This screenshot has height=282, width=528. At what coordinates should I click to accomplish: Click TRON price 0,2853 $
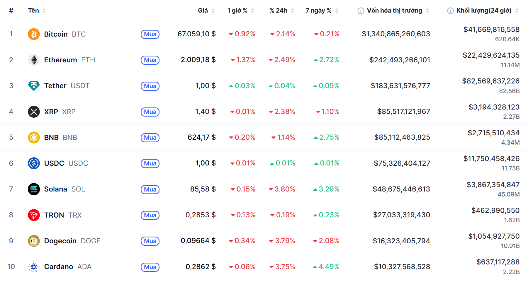201,215
